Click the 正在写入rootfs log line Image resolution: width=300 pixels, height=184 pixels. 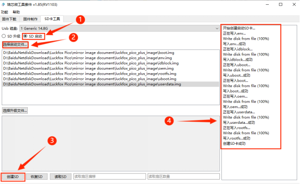(x=236, y=128)
